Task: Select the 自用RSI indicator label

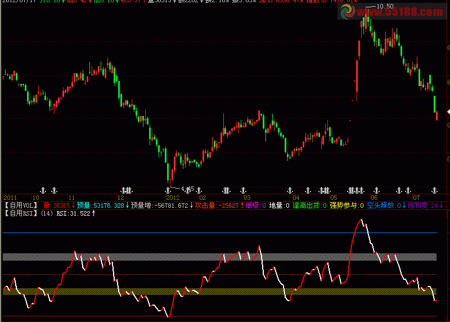Action: (21, 213)
